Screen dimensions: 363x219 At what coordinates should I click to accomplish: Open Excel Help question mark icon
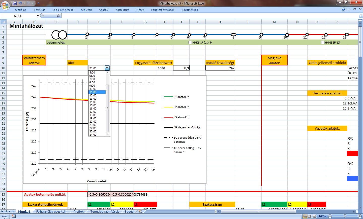point(344,10)
